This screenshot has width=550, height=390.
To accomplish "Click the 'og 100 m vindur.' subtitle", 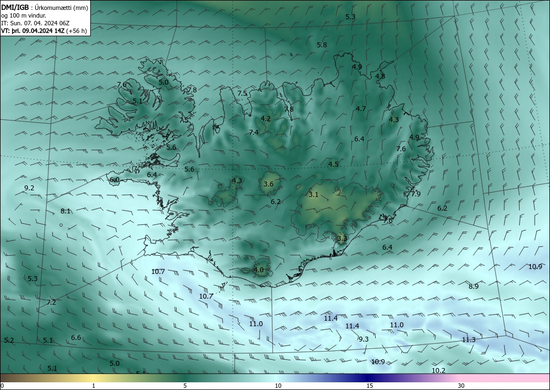I will coord(24,15).
